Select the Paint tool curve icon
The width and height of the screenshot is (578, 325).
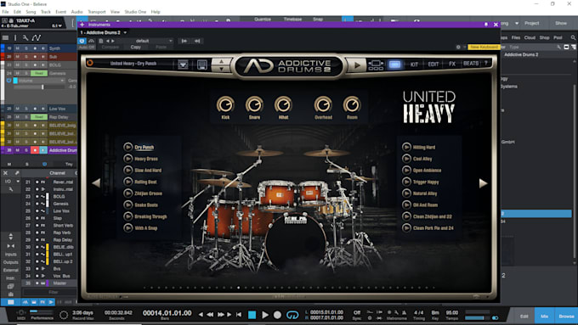[x=36, y=37]
